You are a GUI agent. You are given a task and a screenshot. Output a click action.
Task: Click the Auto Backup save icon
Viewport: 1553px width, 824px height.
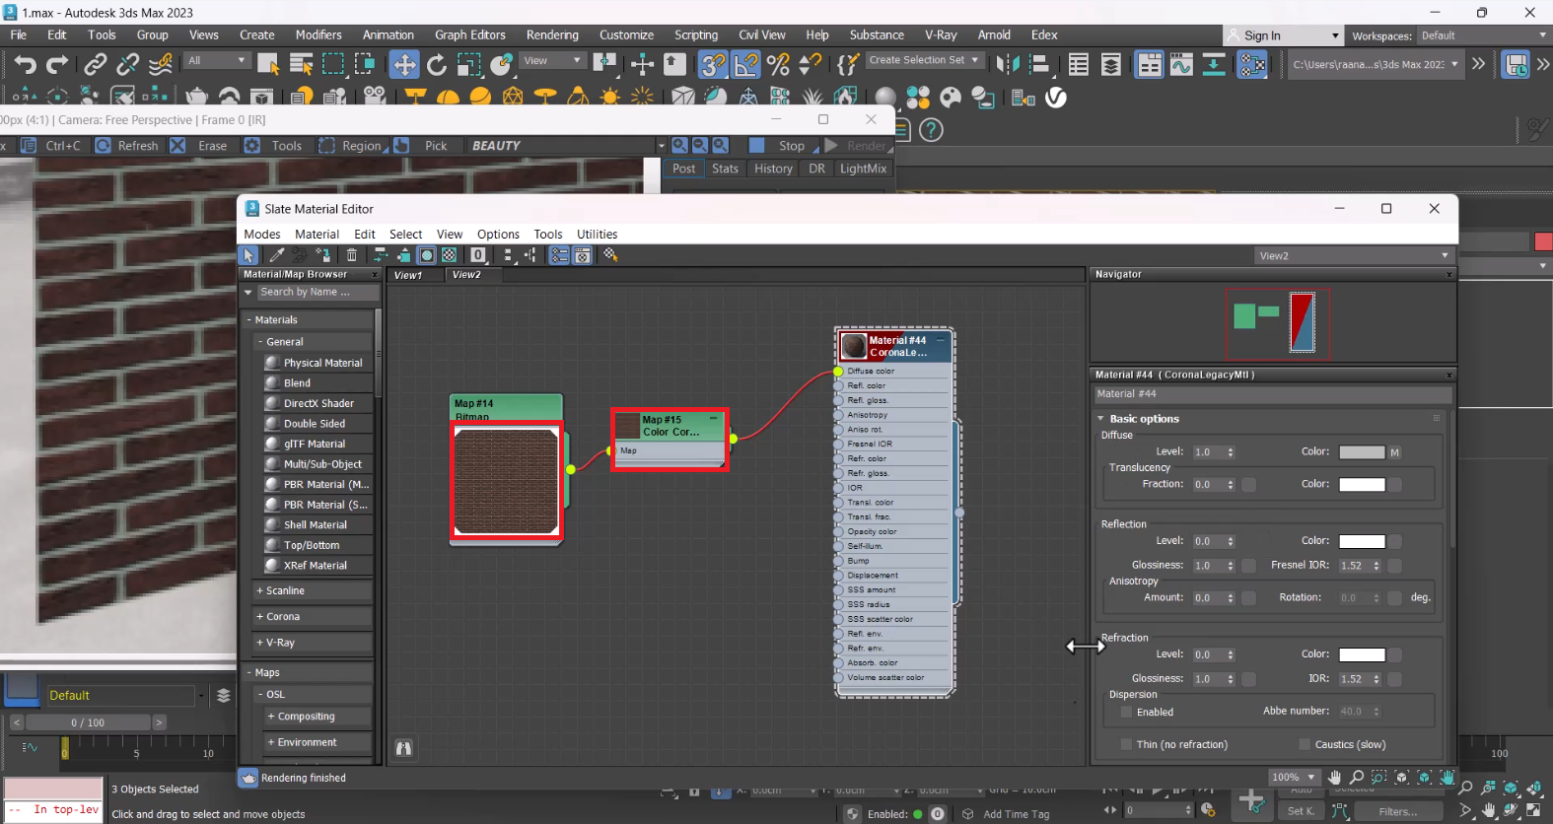coord(1517,65)
